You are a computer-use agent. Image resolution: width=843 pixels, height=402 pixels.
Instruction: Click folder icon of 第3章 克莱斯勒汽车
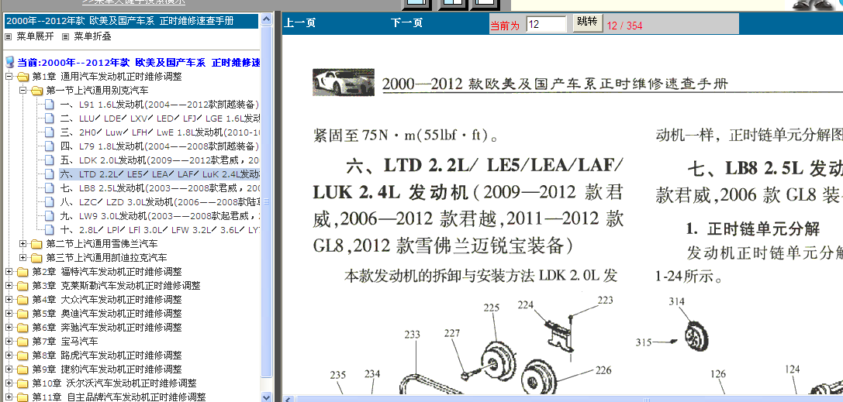coord(22,286)
